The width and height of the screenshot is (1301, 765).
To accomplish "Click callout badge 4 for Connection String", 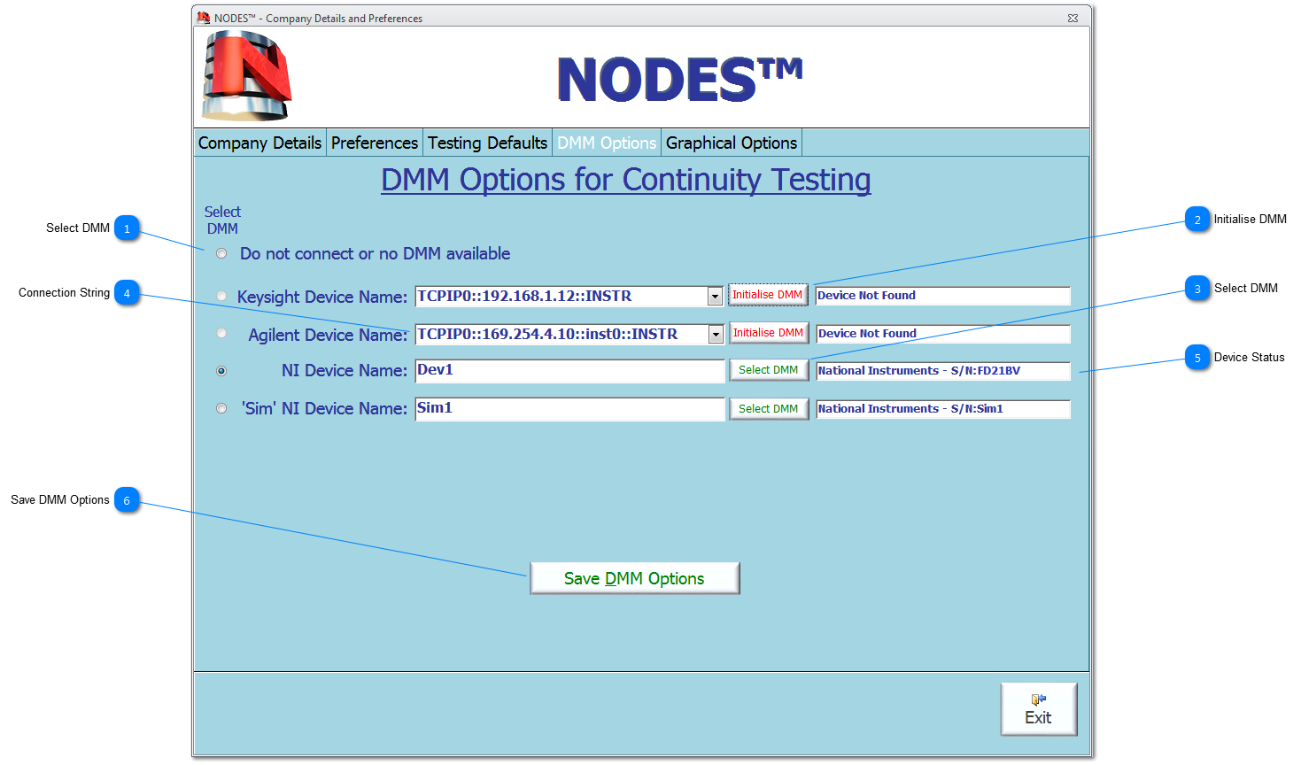I will pos(127,292).
